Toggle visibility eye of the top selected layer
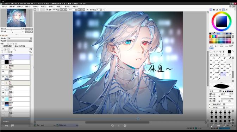237x132 pixels. pos(3,55)
